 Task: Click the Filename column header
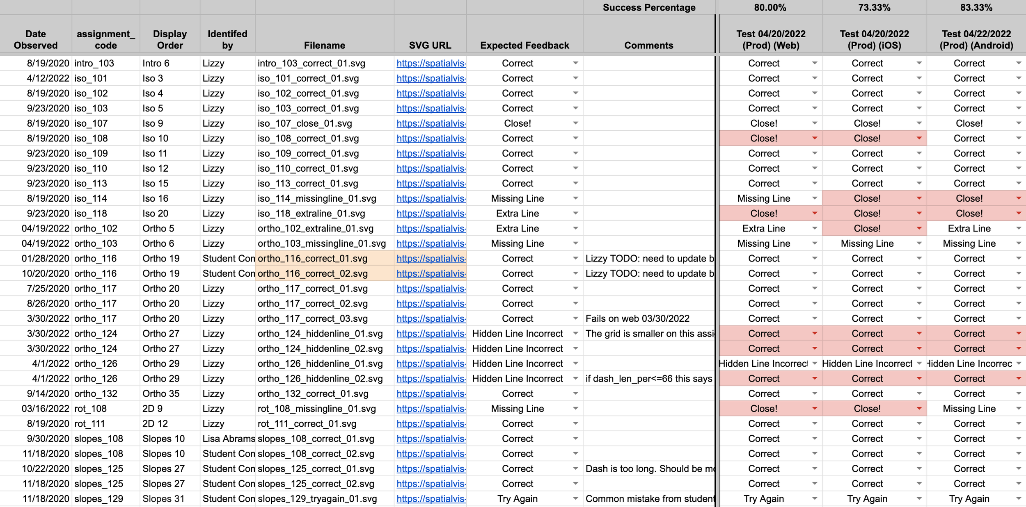[325, 34]
